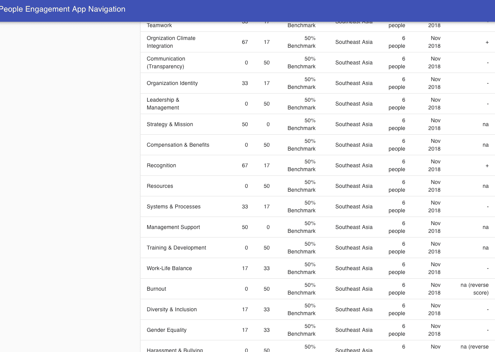Select the Compensation & Benefits row name

pyautogui.click(x=178, y=145)
